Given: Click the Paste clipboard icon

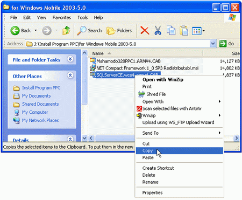Looking at the screenshot, I should [x=184, y=30].
